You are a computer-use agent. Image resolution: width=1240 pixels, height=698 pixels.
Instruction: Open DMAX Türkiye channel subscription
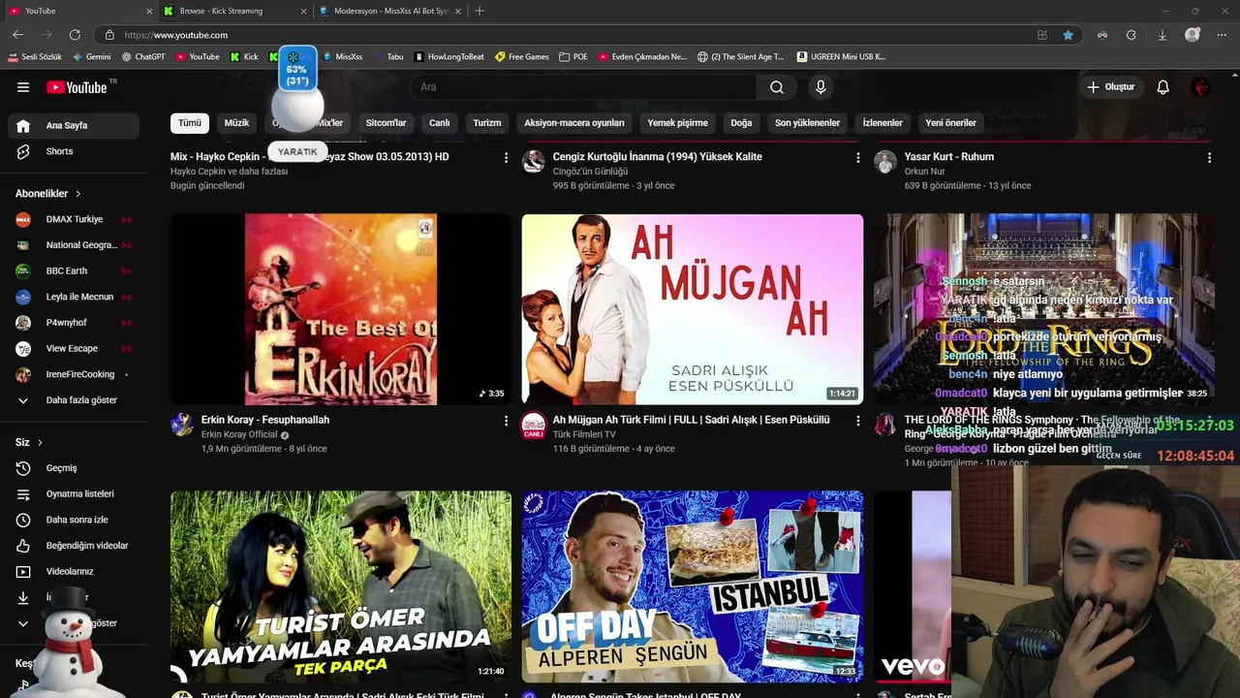pyautogui.click(x=75, y=219)
